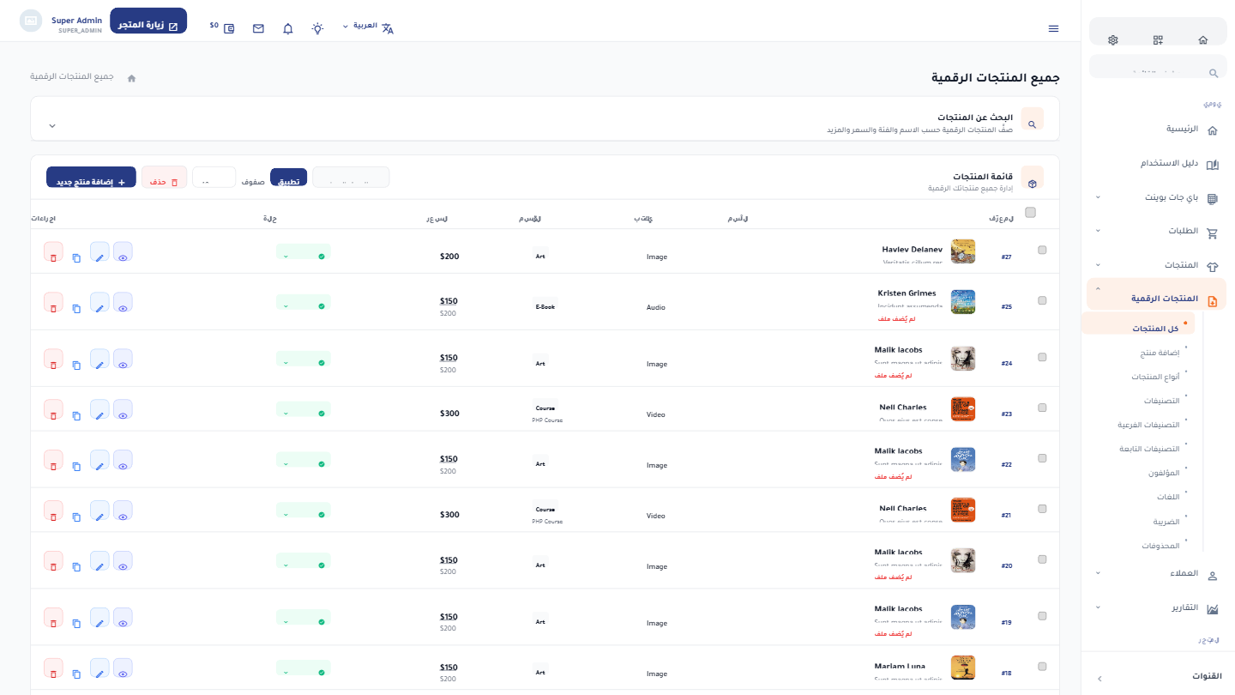Open دليل الاستخدام in the sidebar
The image size is (1235, 695).
coord(1156,163)
